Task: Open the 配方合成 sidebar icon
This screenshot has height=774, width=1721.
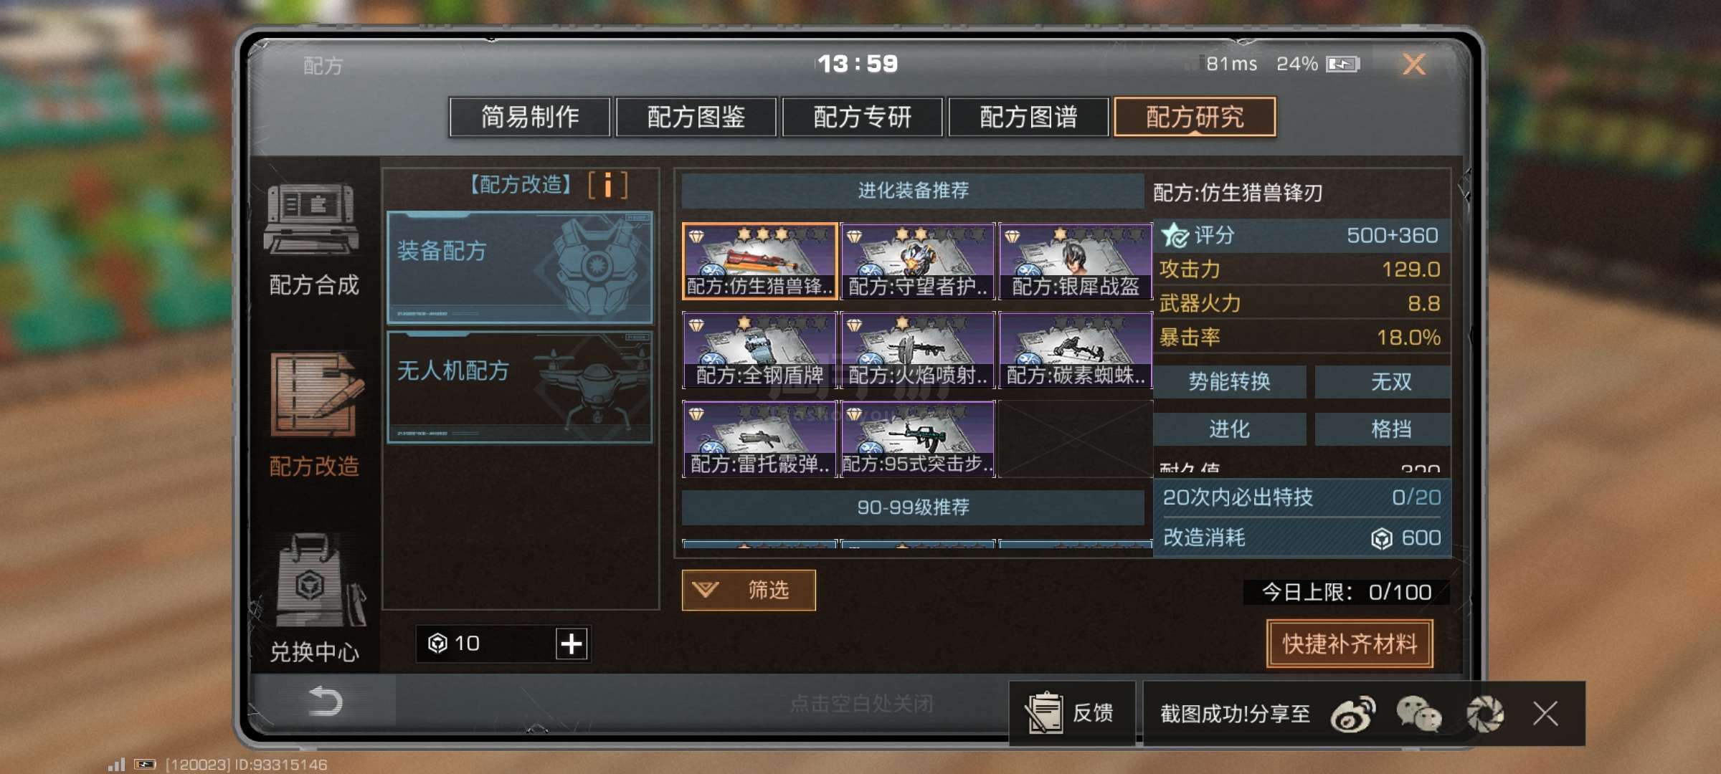Action: coord(312,219)
